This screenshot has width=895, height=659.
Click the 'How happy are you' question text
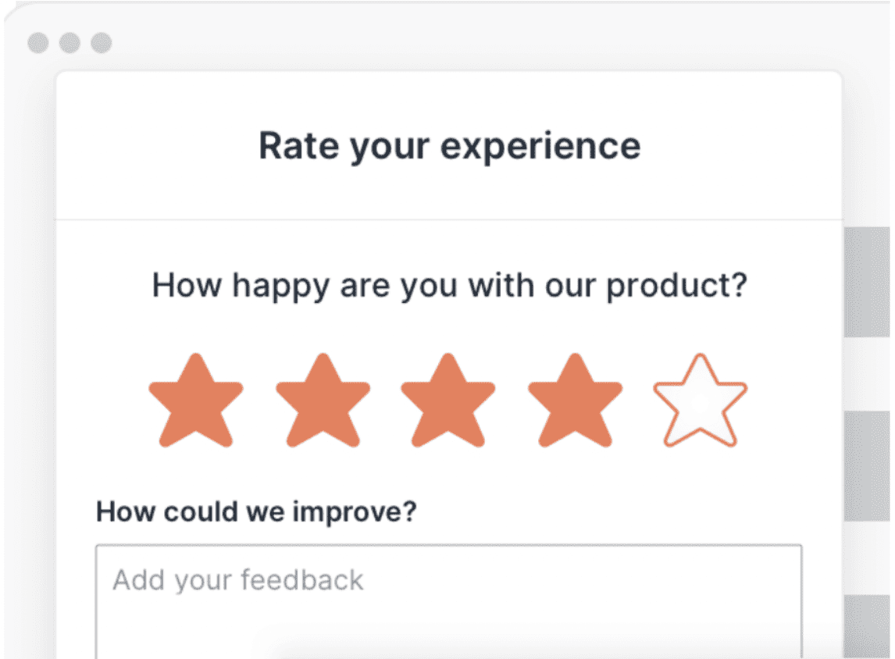click(449, 286)
